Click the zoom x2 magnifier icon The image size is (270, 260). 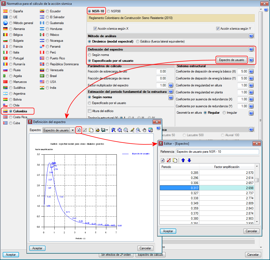tap(126, 130)
